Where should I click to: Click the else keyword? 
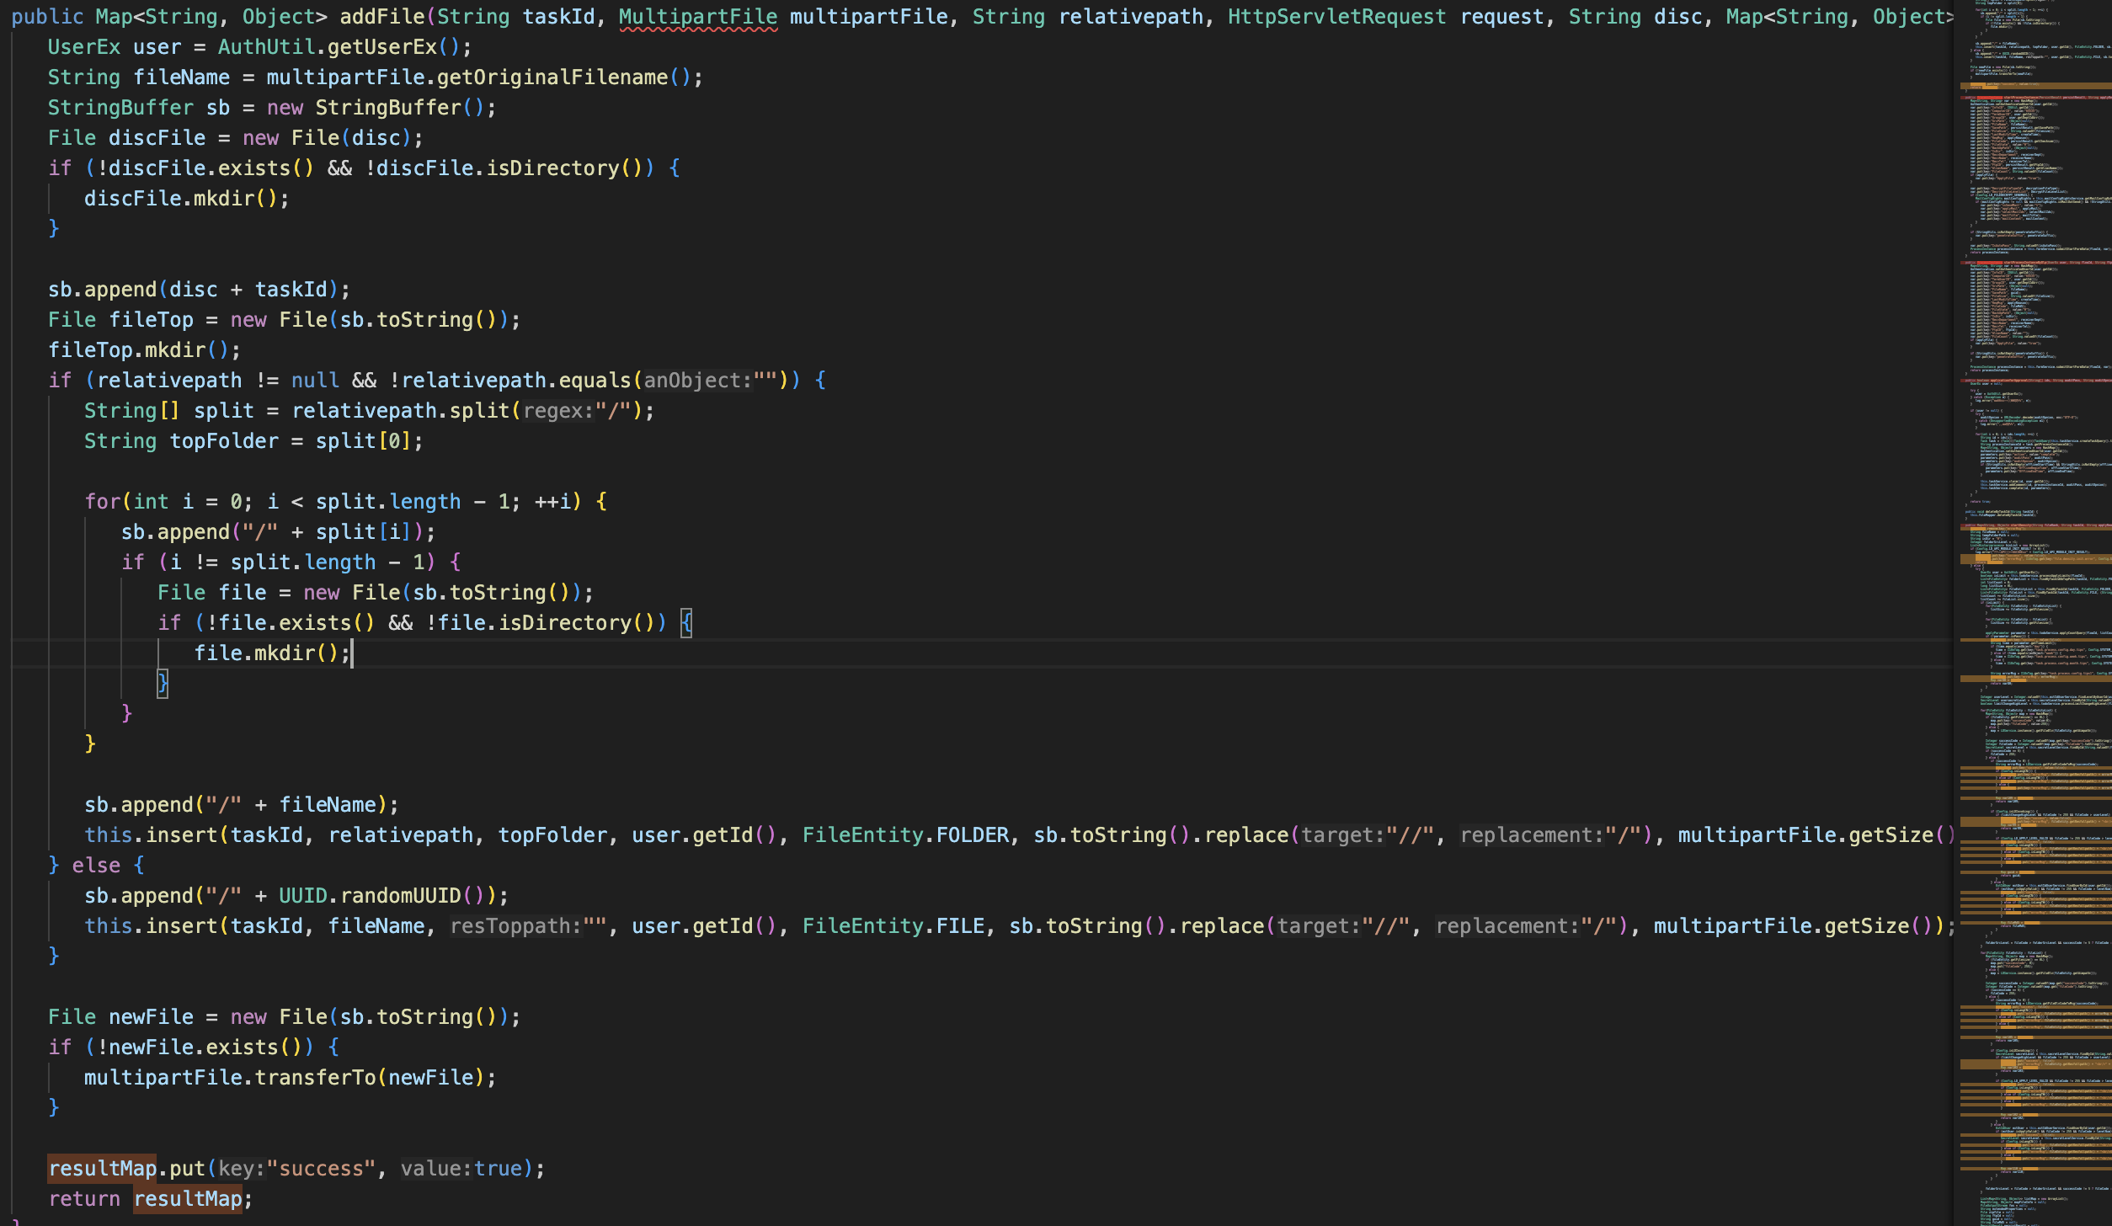click(x=96, y=866)
